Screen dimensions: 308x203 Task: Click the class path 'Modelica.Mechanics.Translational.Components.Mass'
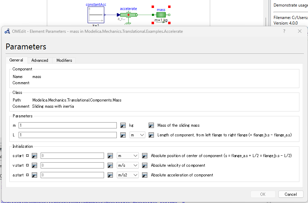(x=77, y=100)
